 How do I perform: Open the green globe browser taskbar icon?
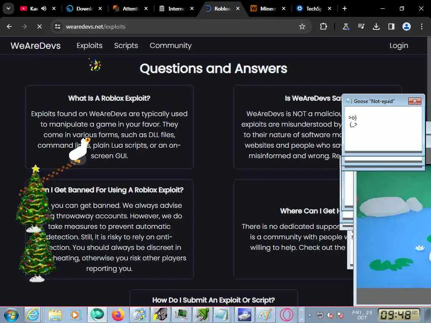pyautogui.click(x=97, y=315)
